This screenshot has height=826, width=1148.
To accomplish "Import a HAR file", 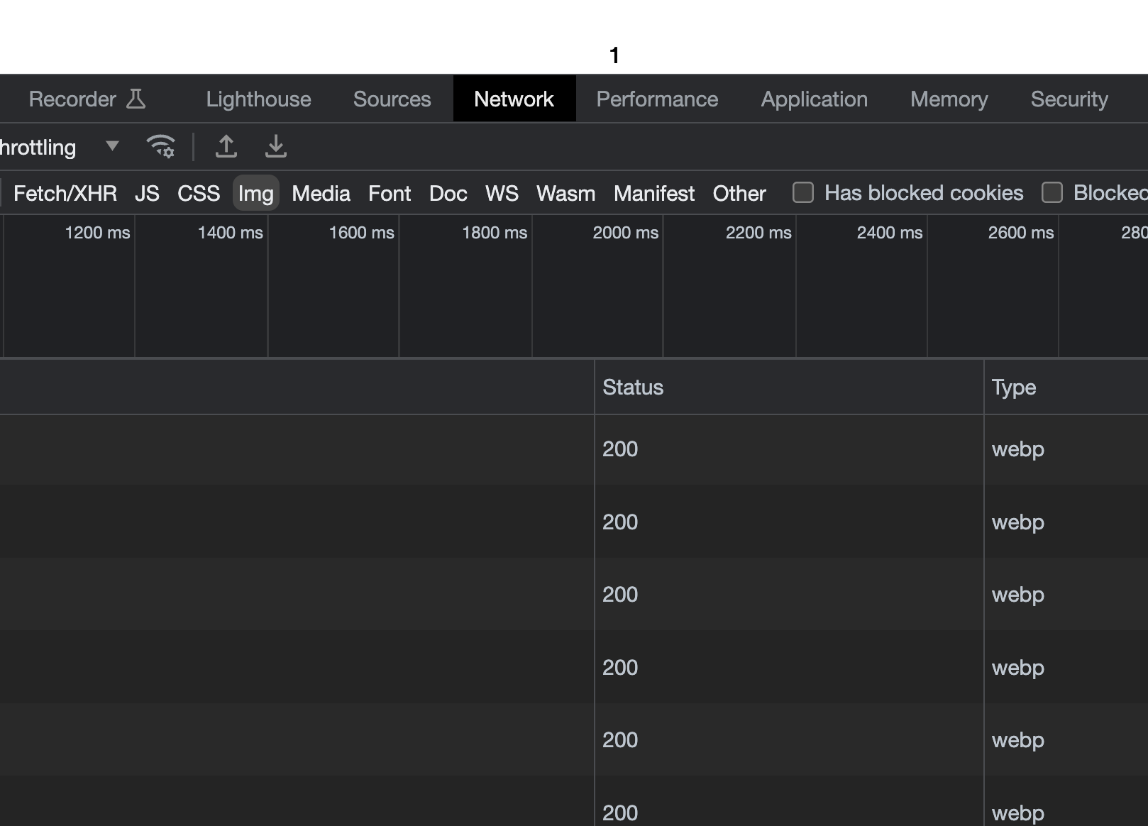I will (x=226, y=147).
